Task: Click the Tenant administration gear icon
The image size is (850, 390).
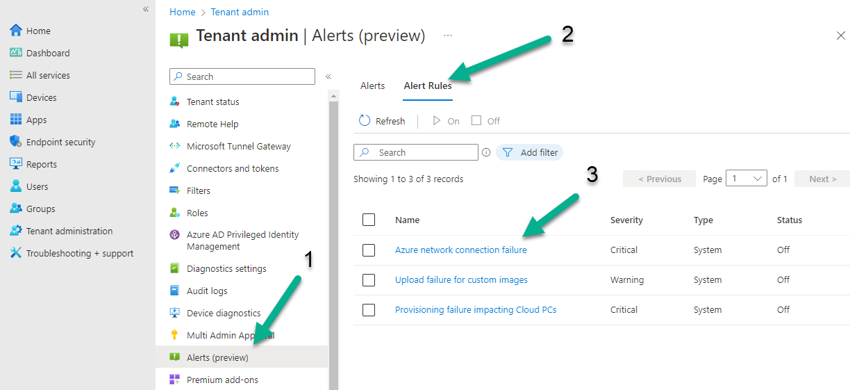Action: pos(16,231)
